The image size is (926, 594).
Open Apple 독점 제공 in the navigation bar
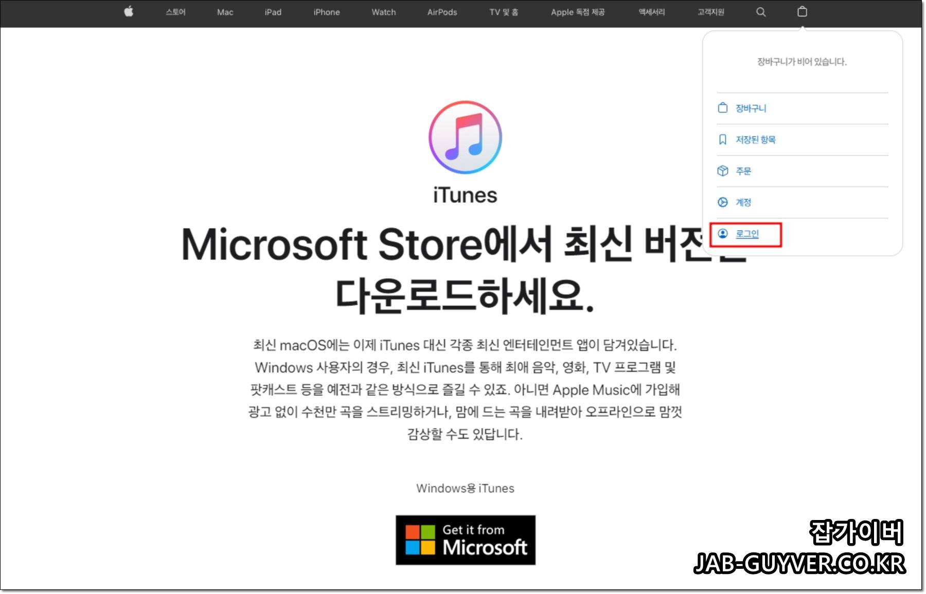point(578,12)
